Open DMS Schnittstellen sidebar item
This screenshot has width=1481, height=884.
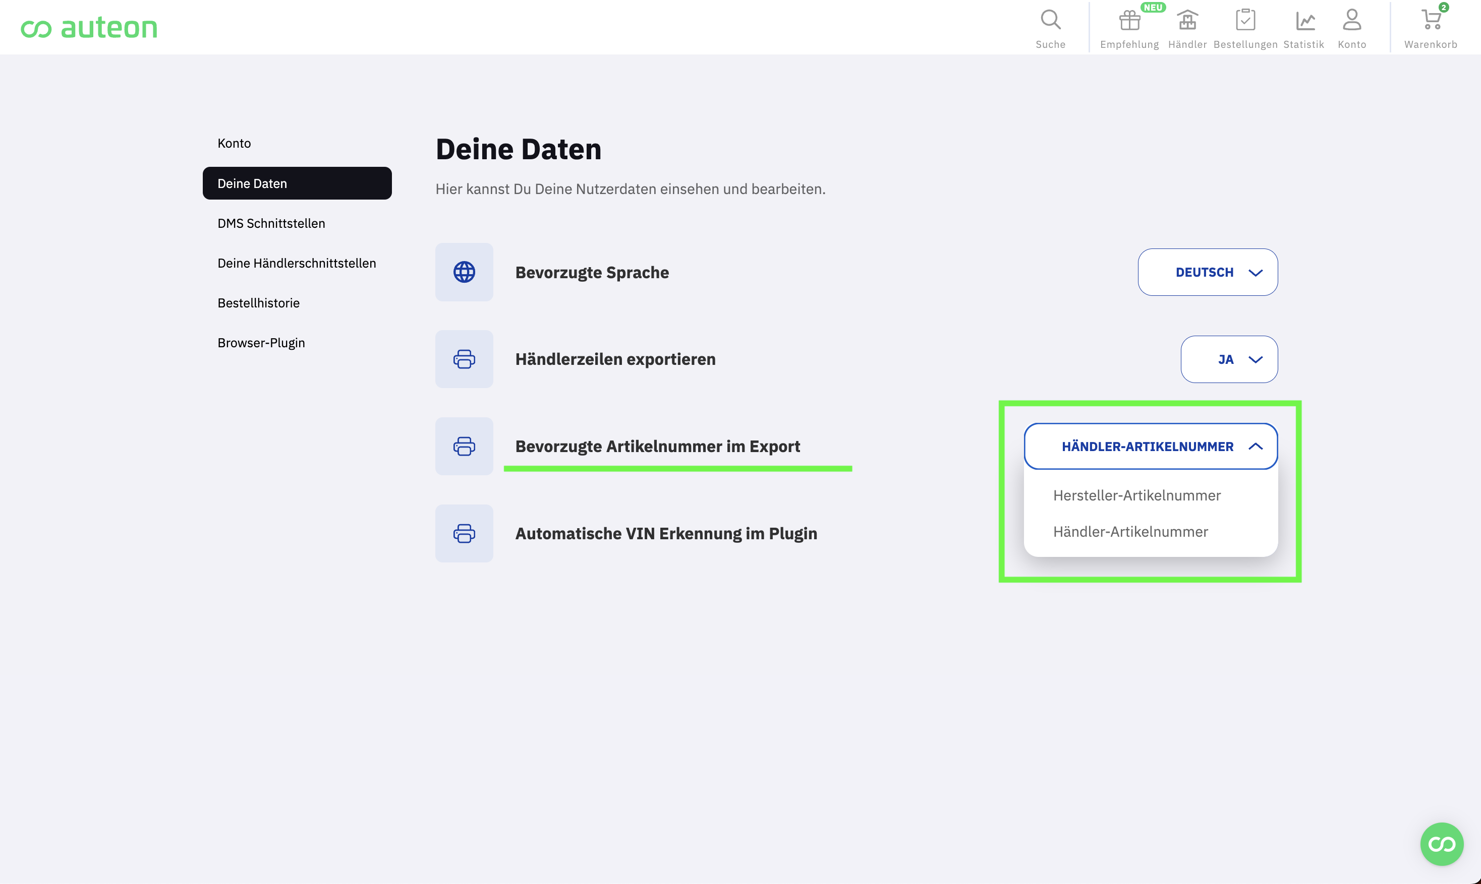pos(271,223)
